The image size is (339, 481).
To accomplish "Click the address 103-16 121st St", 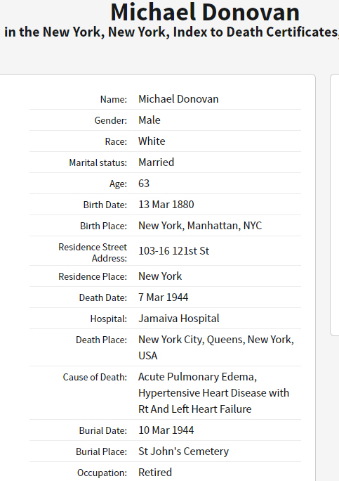I will (x=173, y=251).
